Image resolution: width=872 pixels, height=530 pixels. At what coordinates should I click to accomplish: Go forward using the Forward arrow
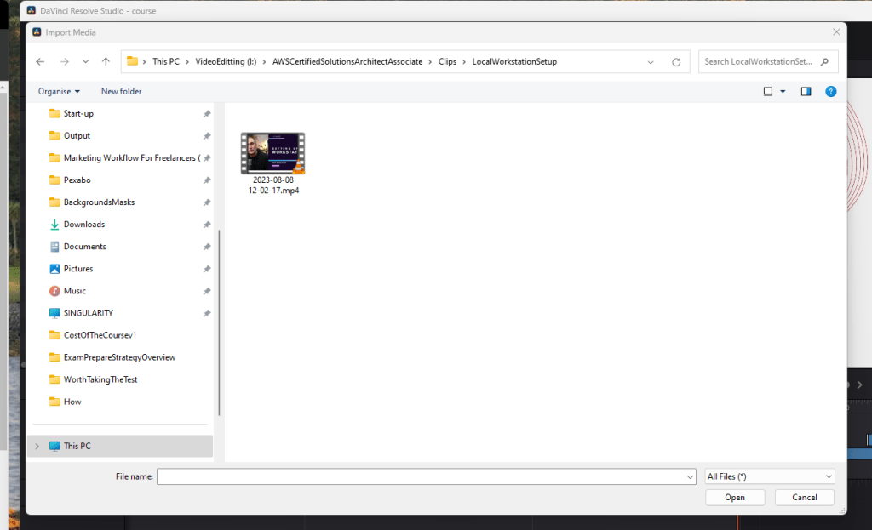point(65,61)
